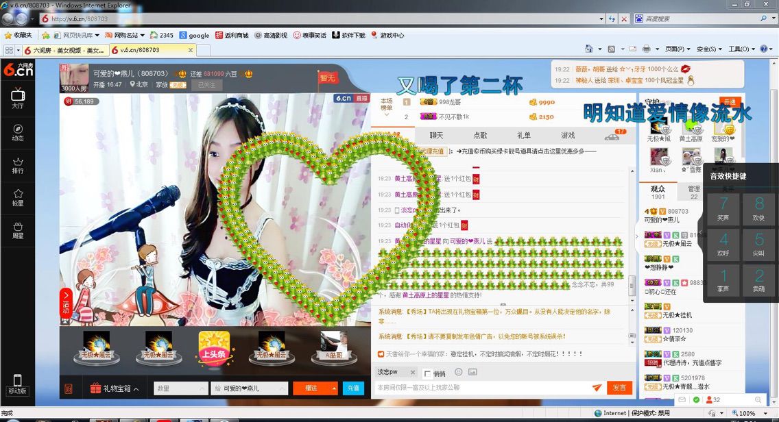Open the 页面(P) menu dropdown
Image resolution: width=779 pixels, height=422 pixels.
click(x=677, y=49)
